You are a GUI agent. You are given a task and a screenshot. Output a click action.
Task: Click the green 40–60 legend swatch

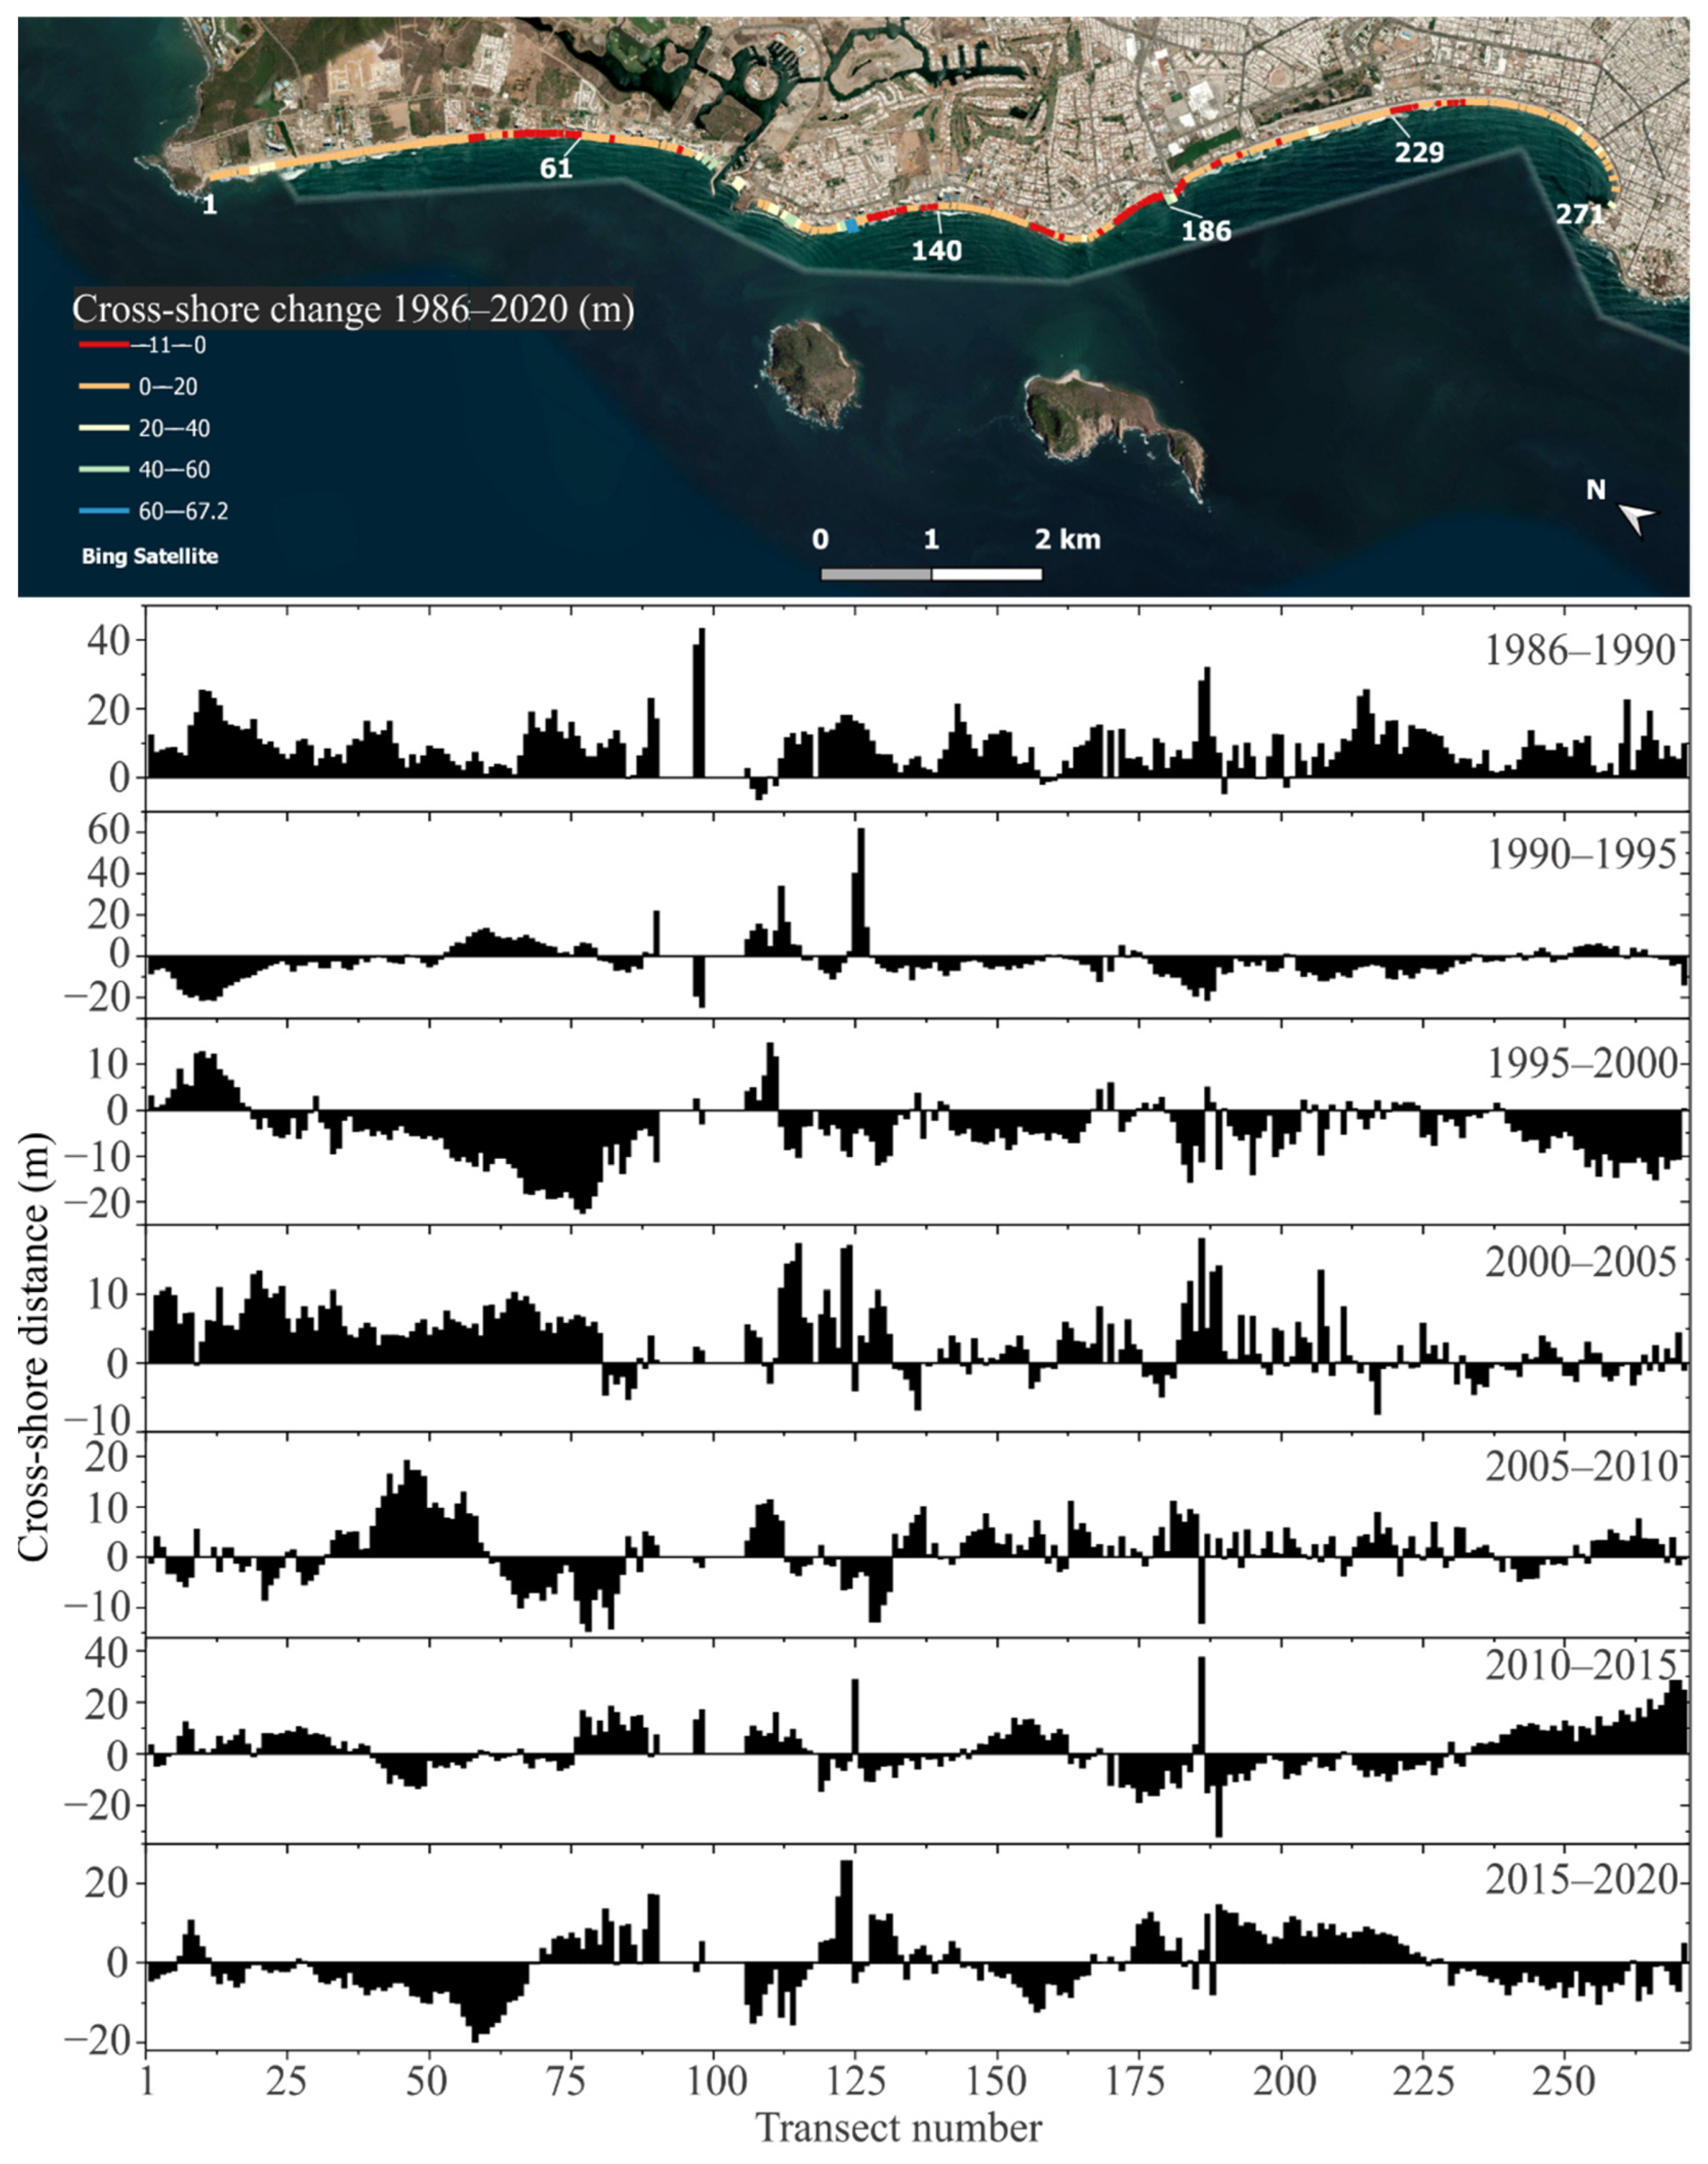pos(104,470)
